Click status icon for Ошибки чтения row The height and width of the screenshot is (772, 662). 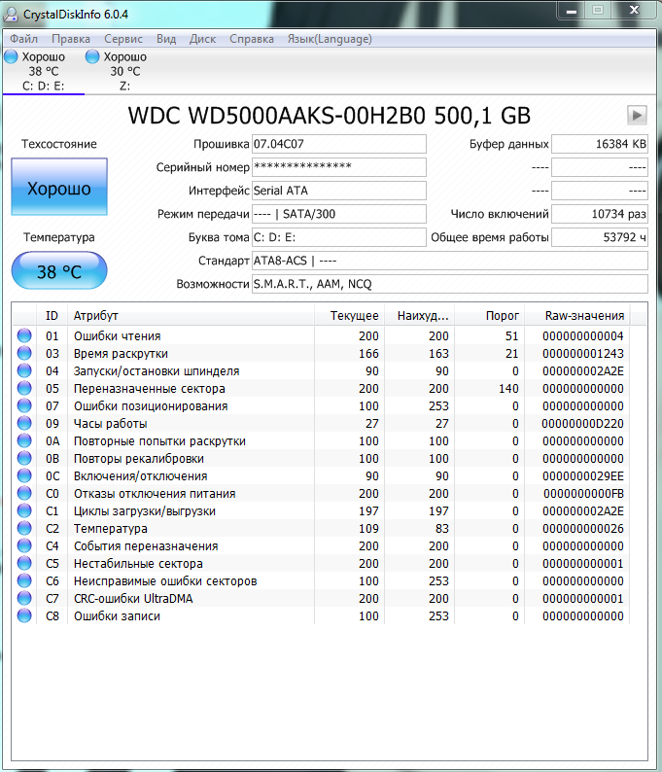pyautogui.click(x=24, y=335)
